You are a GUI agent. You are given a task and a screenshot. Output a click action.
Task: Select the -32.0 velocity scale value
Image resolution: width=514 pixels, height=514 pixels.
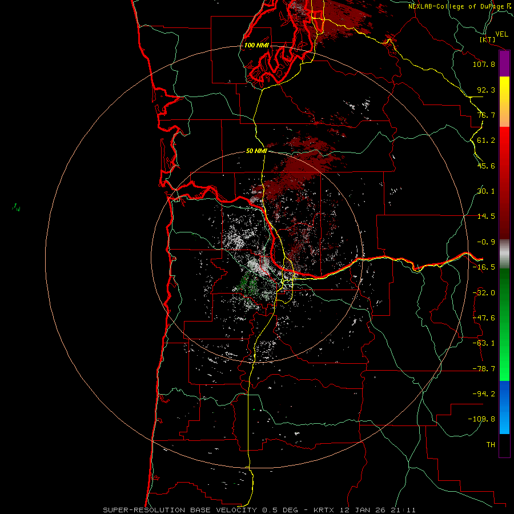(x=484, y=293)
